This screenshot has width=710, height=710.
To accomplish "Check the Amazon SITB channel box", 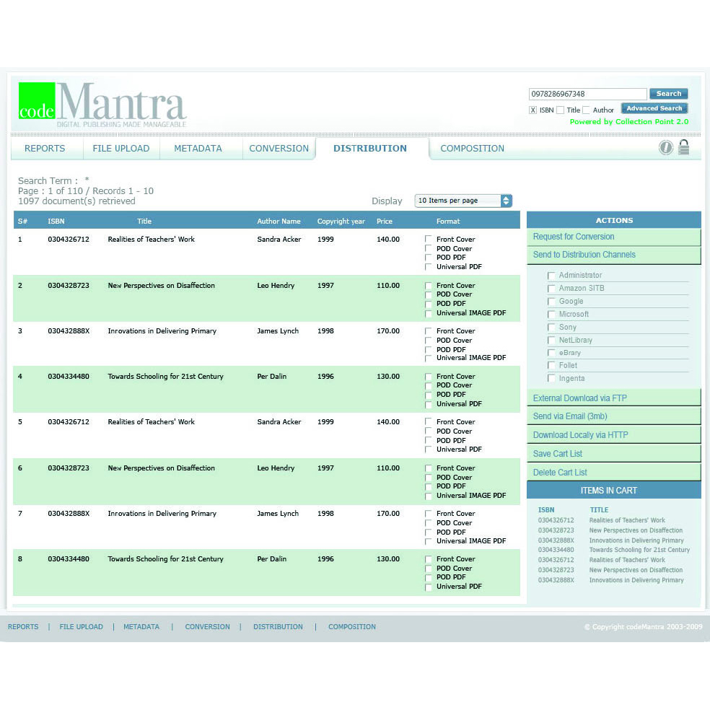I will pos(551,289).
